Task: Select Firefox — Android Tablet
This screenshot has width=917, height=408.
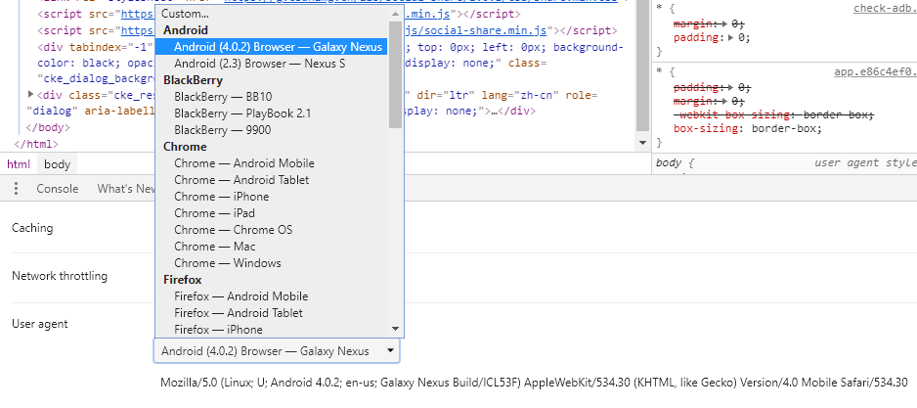Action: click(x=272, y=312)
